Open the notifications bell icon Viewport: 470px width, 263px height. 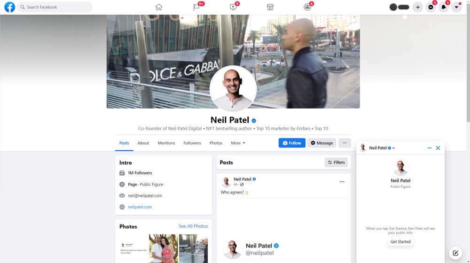(444, 7)
